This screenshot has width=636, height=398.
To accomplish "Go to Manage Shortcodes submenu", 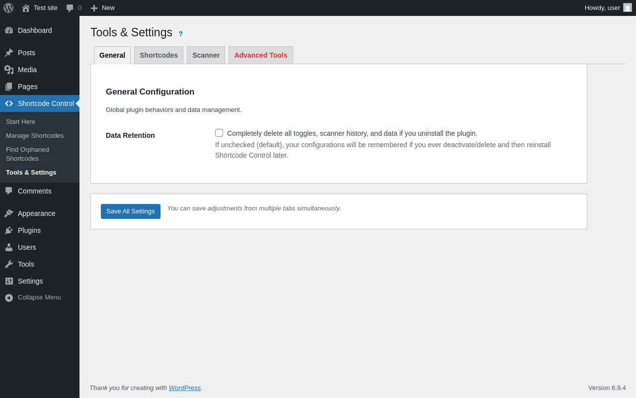I will [x=35, y=136].
